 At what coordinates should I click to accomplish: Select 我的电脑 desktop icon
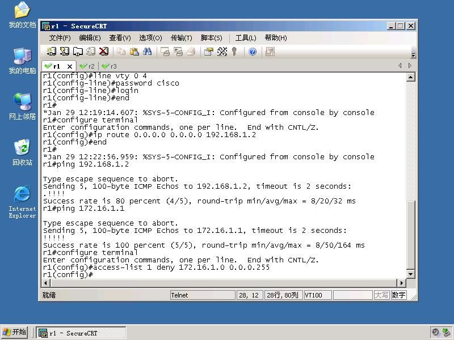22,61
